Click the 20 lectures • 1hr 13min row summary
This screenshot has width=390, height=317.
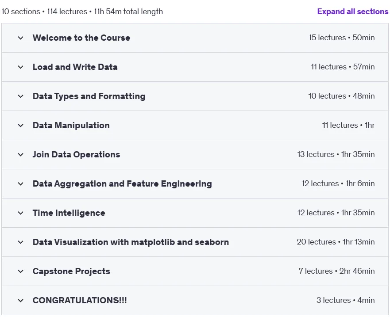(x=336, y=242)
